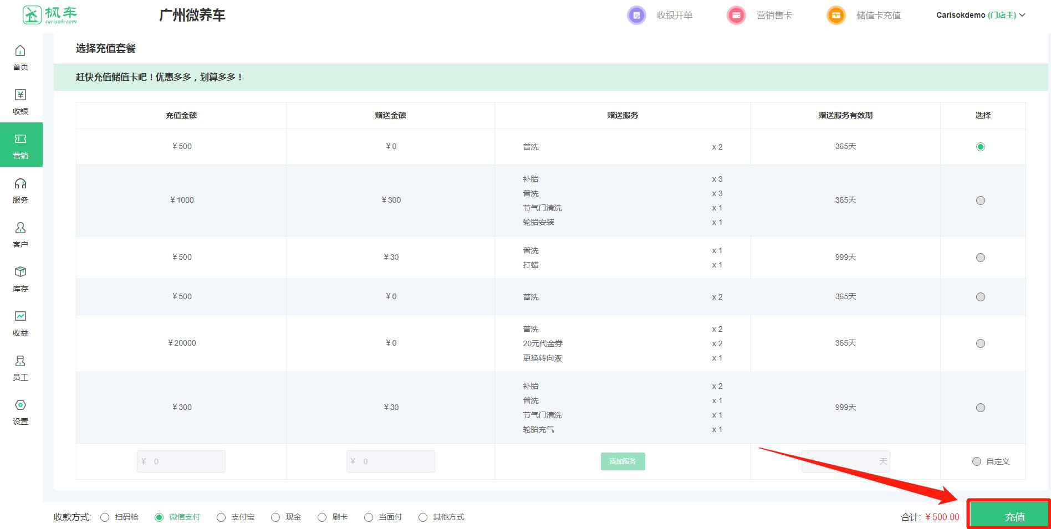The width and height of the screenshot is (1051, 529).
Task: Click the green 充值 recharge button
Action: (1009, 515)
